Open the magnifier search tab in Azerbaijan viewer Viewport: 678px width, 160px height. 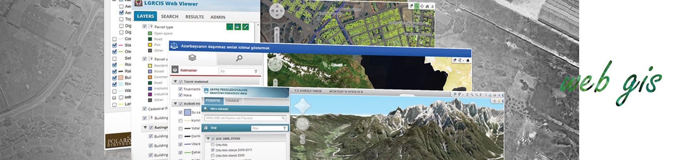[x=239, y=58]
